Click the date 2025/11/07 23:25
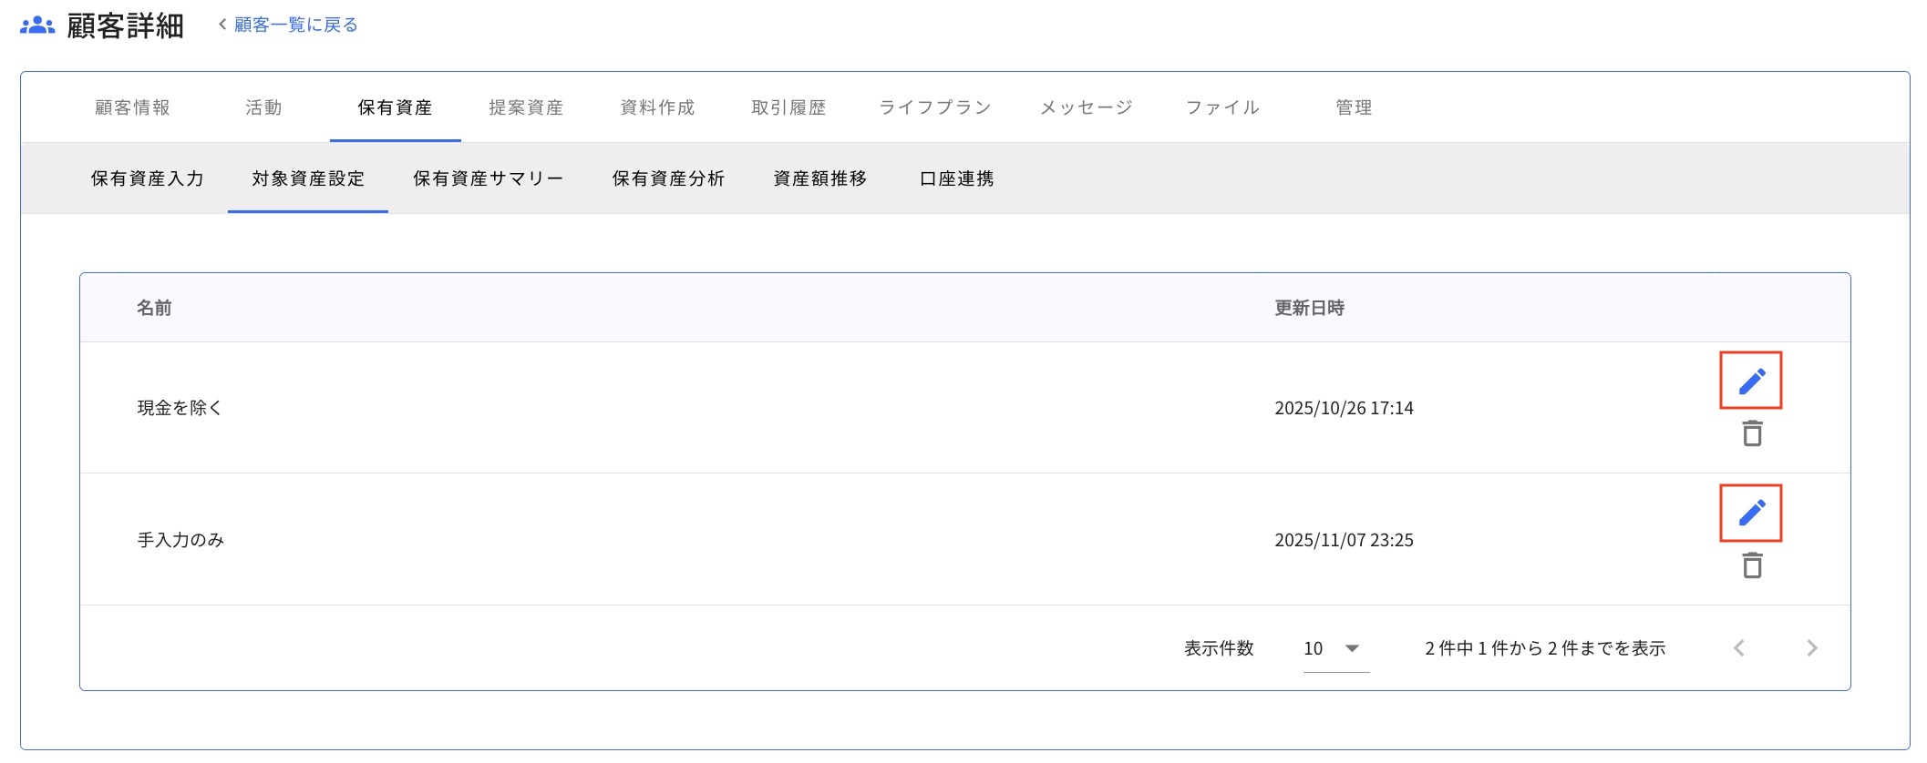The image size is (1927, 763). point(1344,540)
